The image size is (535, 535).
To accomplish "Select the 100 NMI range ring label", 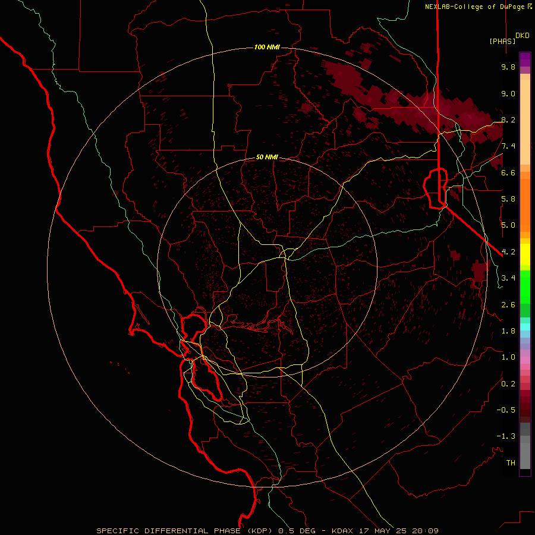I will (x=267, y=47).
